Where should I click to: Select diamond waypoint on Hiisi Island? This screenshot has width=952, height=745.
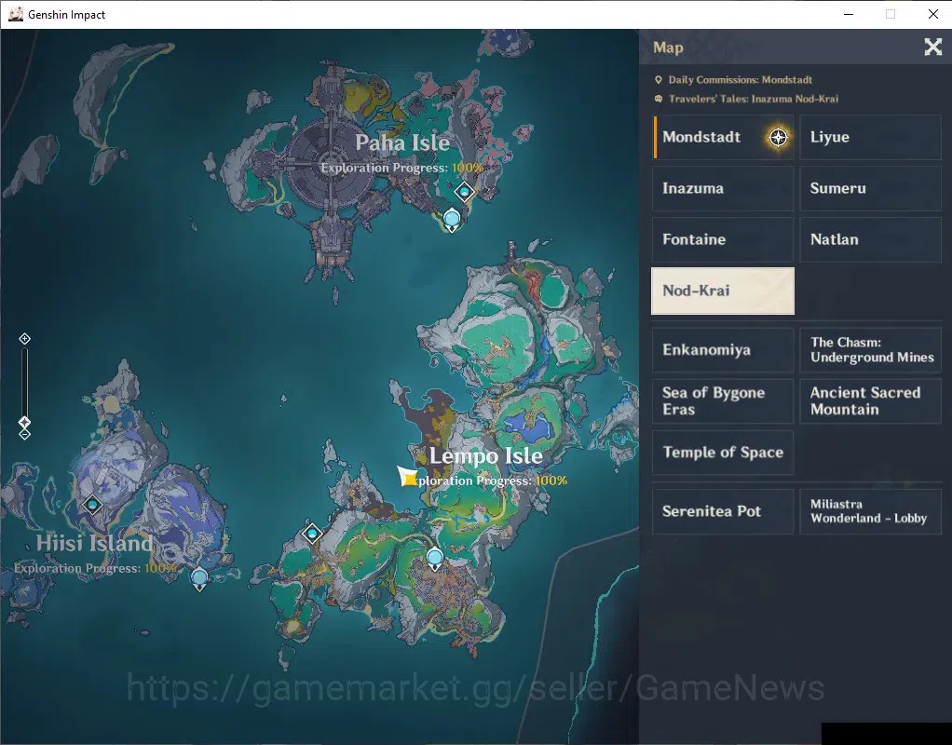click(92, 505)
